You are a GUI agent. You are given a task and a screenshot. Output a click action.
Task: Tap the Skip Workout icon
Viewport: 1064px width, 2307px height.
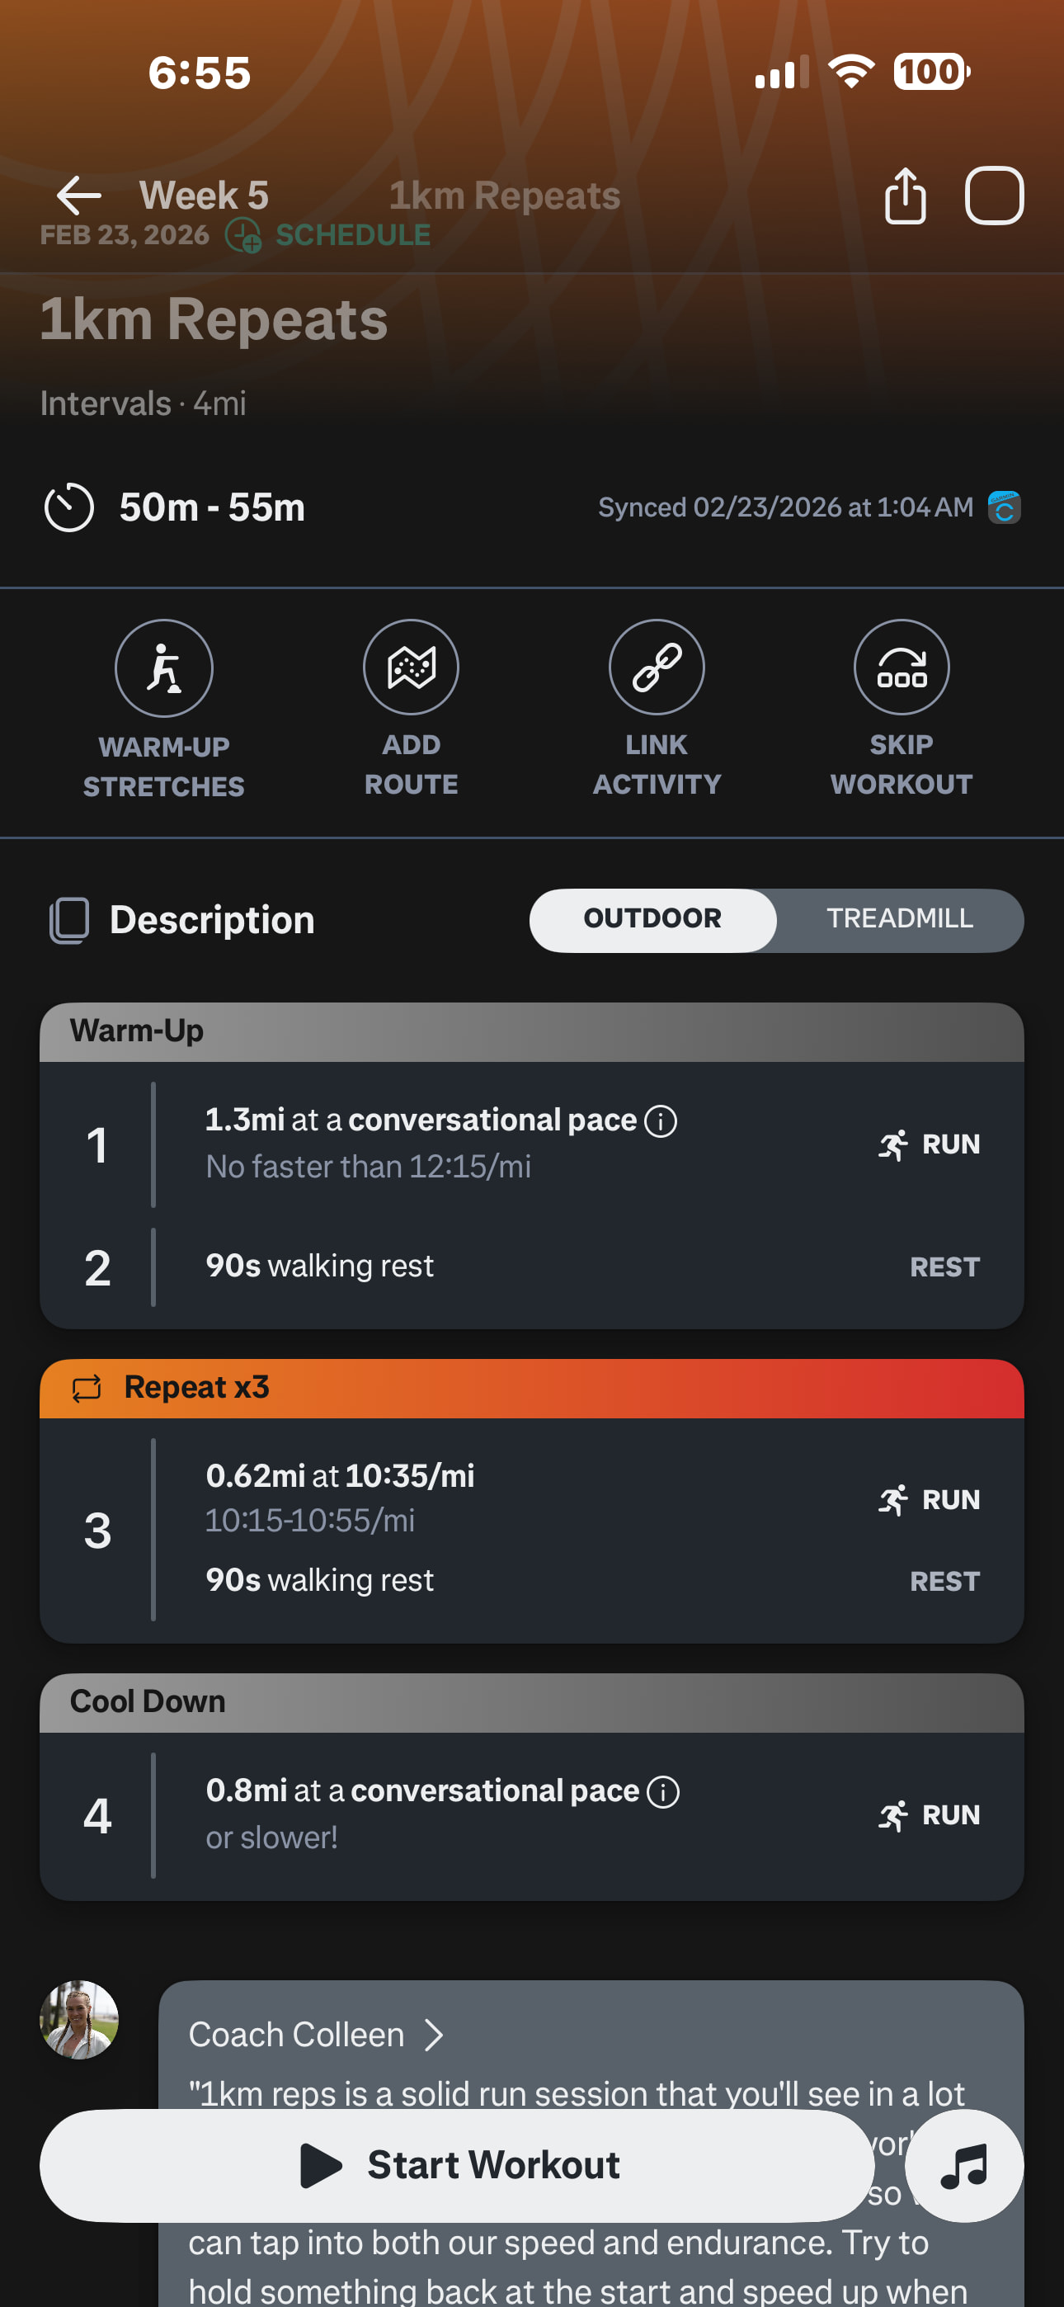coord(901,668)
